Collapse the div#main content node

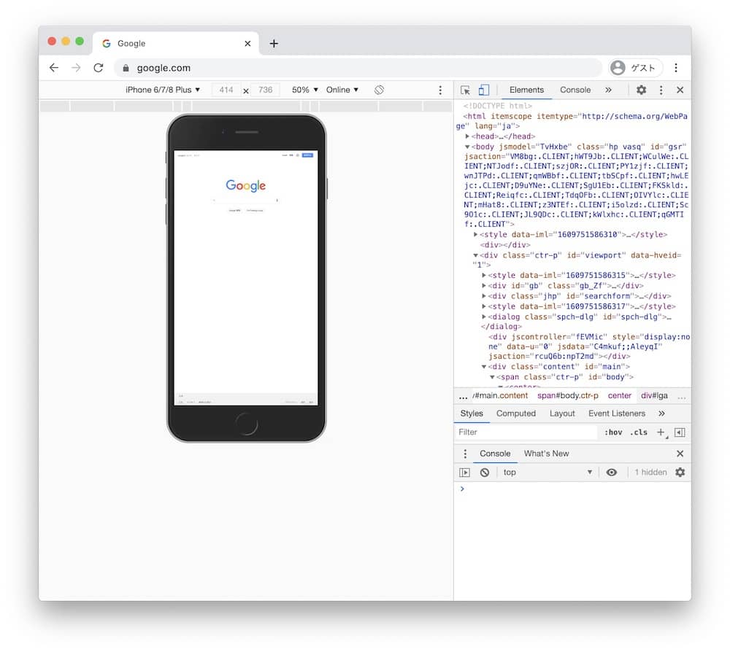(484, 366)
